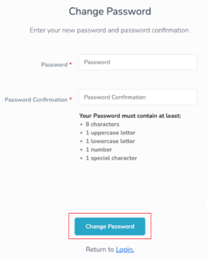Select the Change Password page heading
The image size is (207, 258).
(x=110, y=11)
